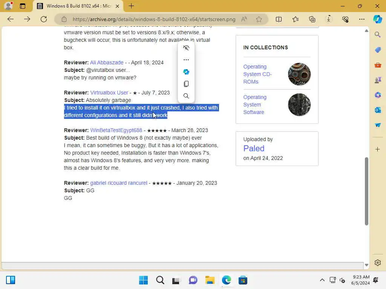Click the text 'Subject: Absolutely garbage'
This screenshot has height=289, width=386.
click(98, 100)
